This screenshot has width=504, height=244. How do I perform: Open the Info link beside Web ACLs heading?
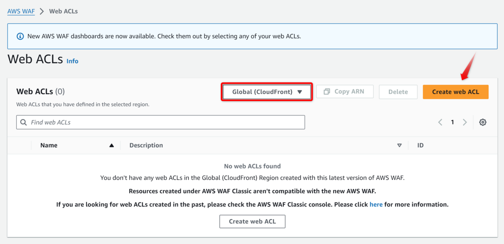coord(72,61)
